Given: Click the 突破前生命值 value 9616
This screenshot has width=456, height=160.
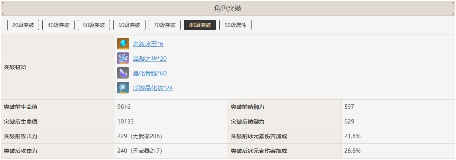Looking at the screenshot, I should pyautogui.click(x=124, y=107).
